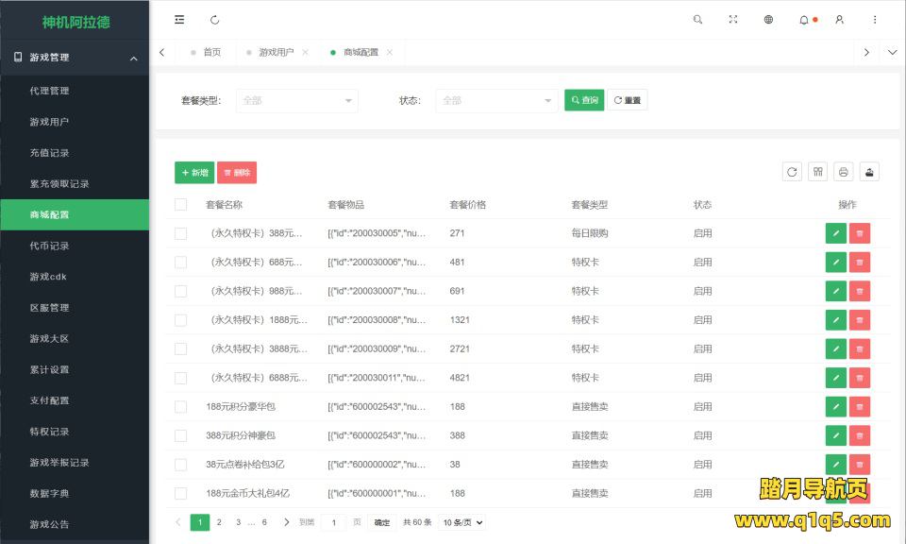
Task: Open the 套餐类型 dropdown
Action: [296, 100]
